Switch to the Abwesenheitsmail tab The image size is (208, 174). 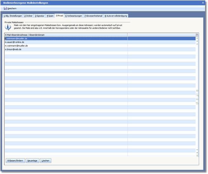93,16
